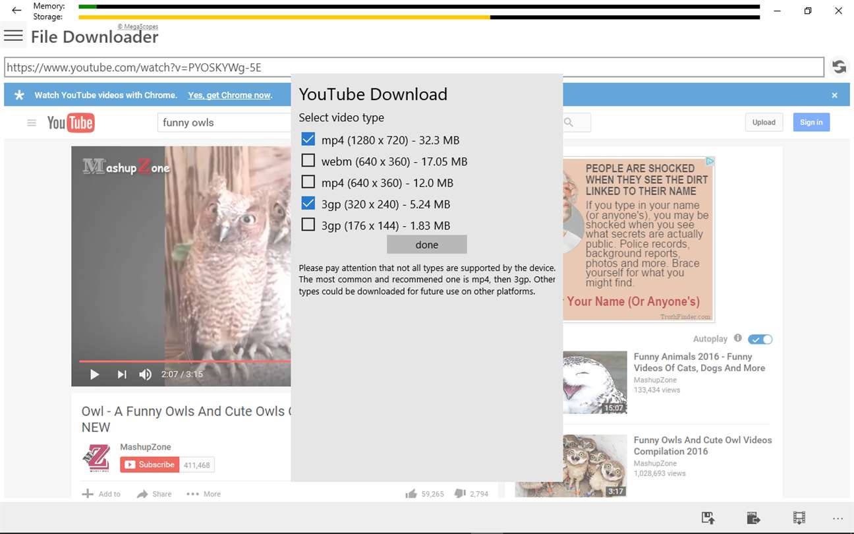Viewport: 854px width, 534px height.
Task: Click the 'File Downloader' app title
Action: click(x=94, y=37)
